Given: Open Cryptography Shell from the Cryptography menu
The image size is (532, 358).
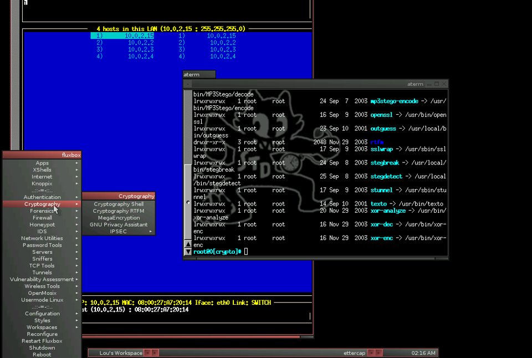Looking at the screenshot, I should pyautogui.click(x=118, y=204).
